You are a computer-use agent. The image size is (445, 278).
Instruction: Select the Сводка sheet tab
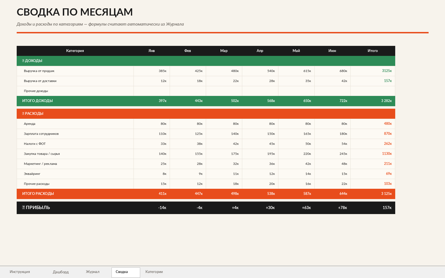pyautogui.click(x=126, y=272)
